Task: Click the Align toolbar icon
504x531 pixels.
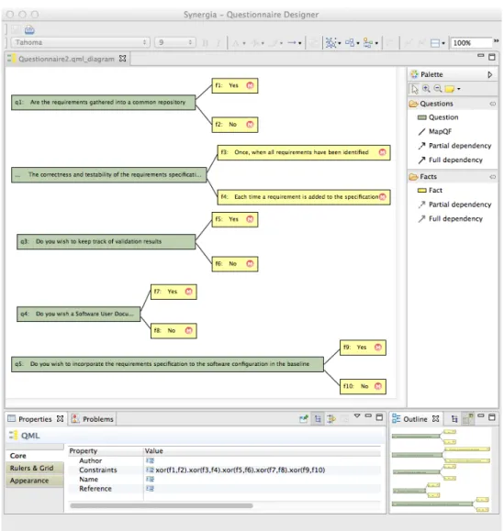Action: (x=368, y=43)
